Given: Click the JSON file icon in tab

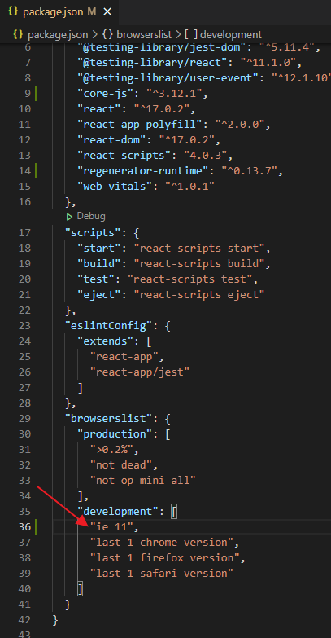Looking at the screenshot, I should click(13, 11).
